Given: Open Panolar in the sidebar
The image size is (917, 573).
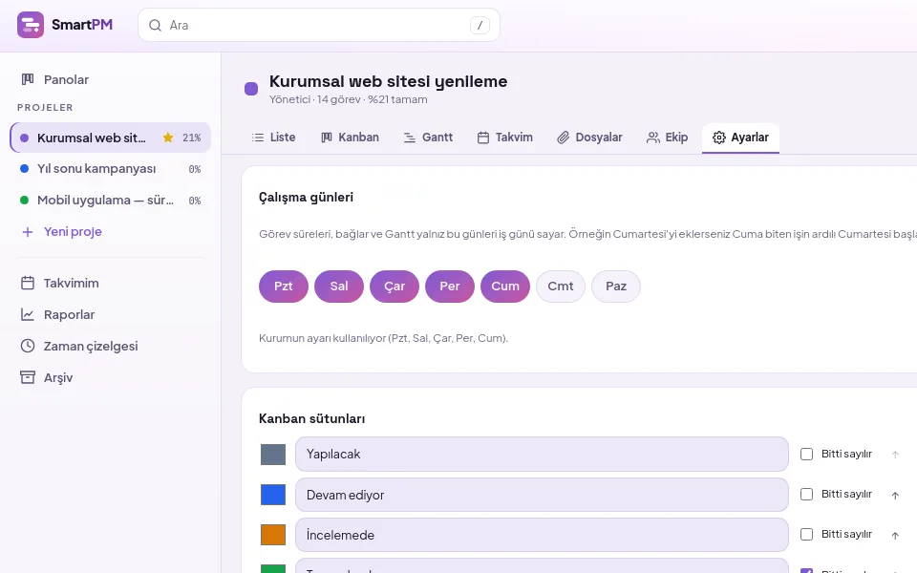Looking at the screenshot, I should tap(110, 79).
